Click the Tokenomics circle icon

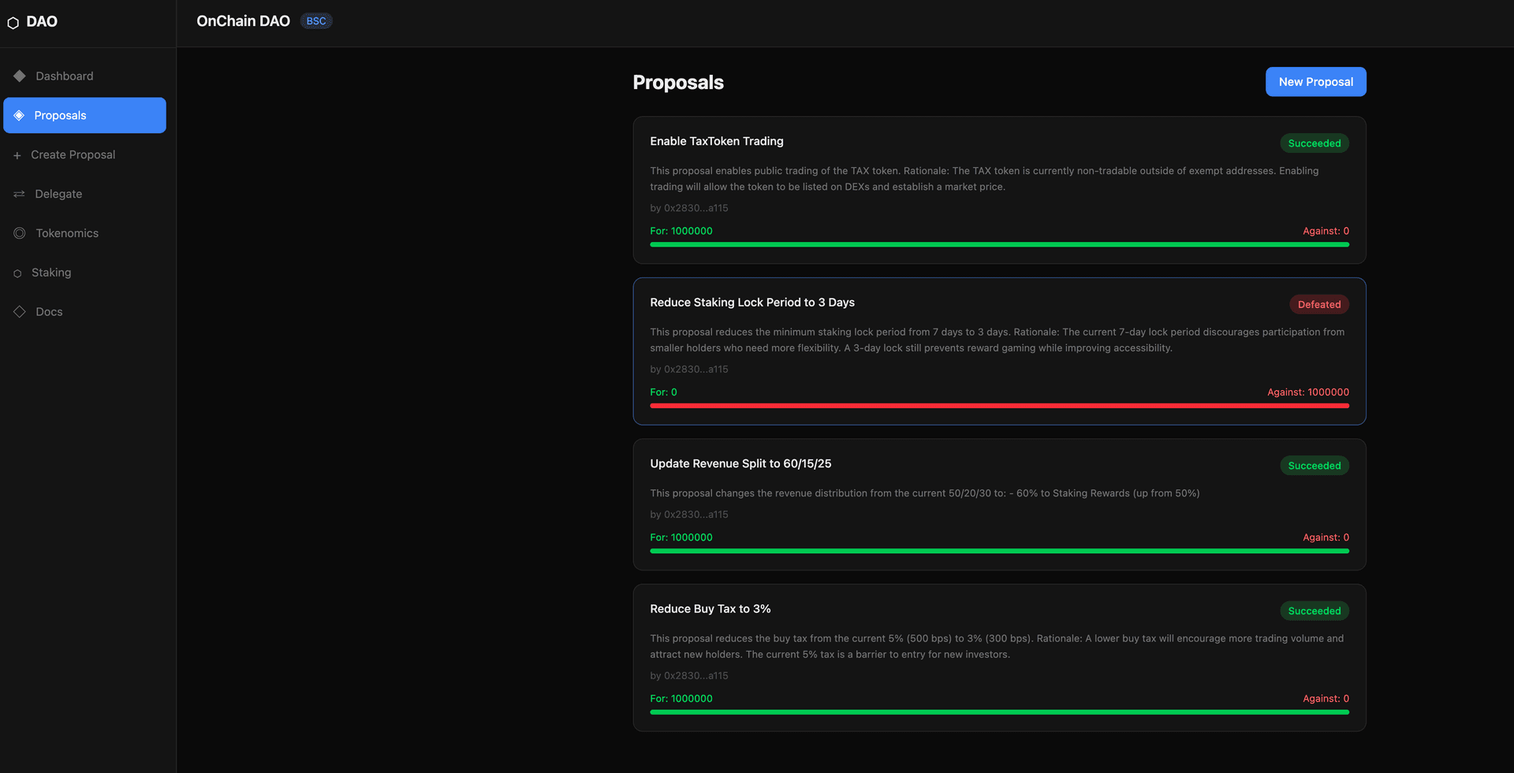tap(20, 233)
